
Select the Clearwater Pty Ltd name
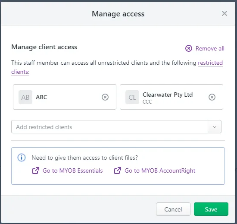pyautogui.click(x=168, y=95)
